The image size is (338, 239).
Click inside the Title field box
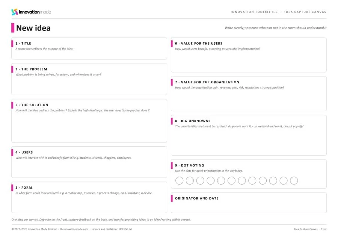click(89, 48)
